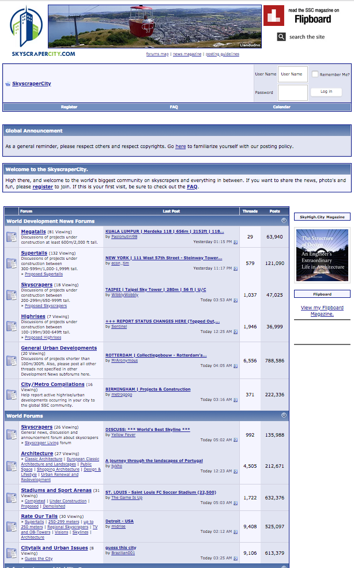
Task: Open the SkyscraperCity breadcrumb link
Action: (x=32, y=84)
